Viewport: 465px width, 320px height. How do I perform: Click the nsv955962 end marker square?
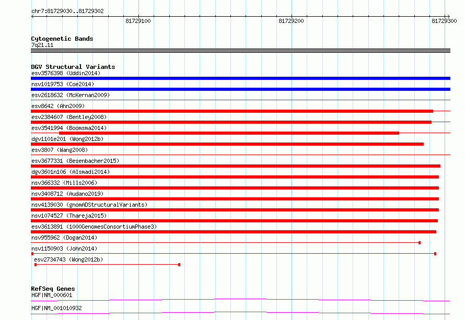(x=420, y=243)
